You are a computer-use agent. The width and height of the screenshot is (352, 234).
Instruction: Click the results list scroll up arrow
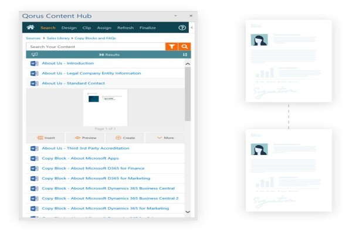pyautogui.click(x=188, y=64)
